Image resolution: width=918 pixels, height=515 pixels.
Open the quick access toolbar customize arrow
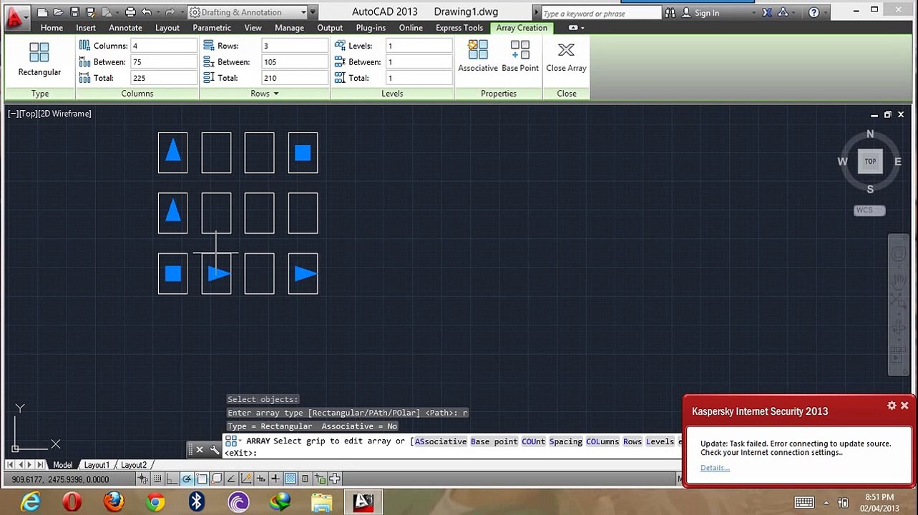click(313, 12)
